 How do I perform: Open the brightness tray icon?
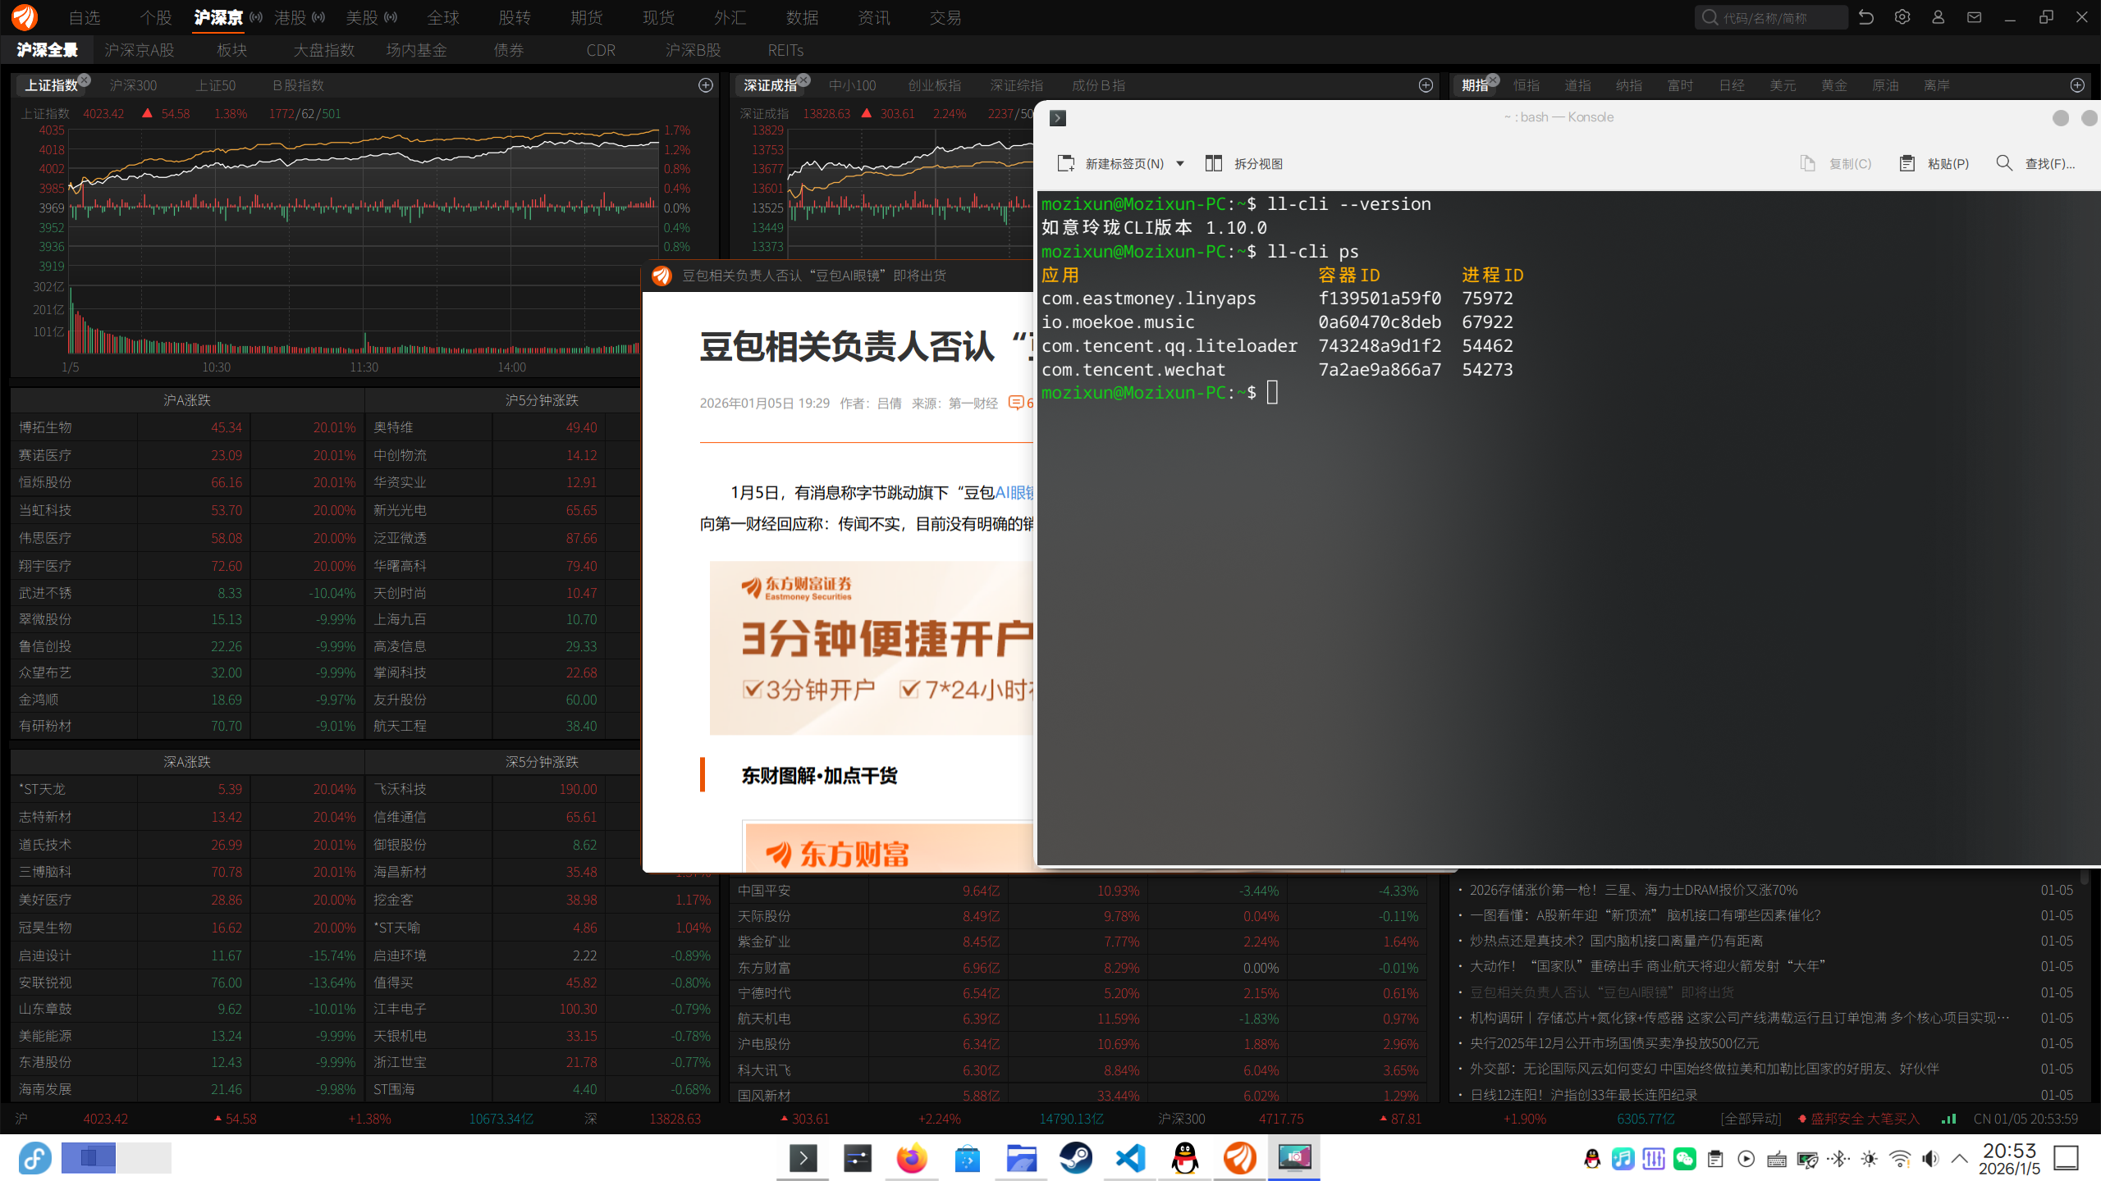coord(1870,1159)
